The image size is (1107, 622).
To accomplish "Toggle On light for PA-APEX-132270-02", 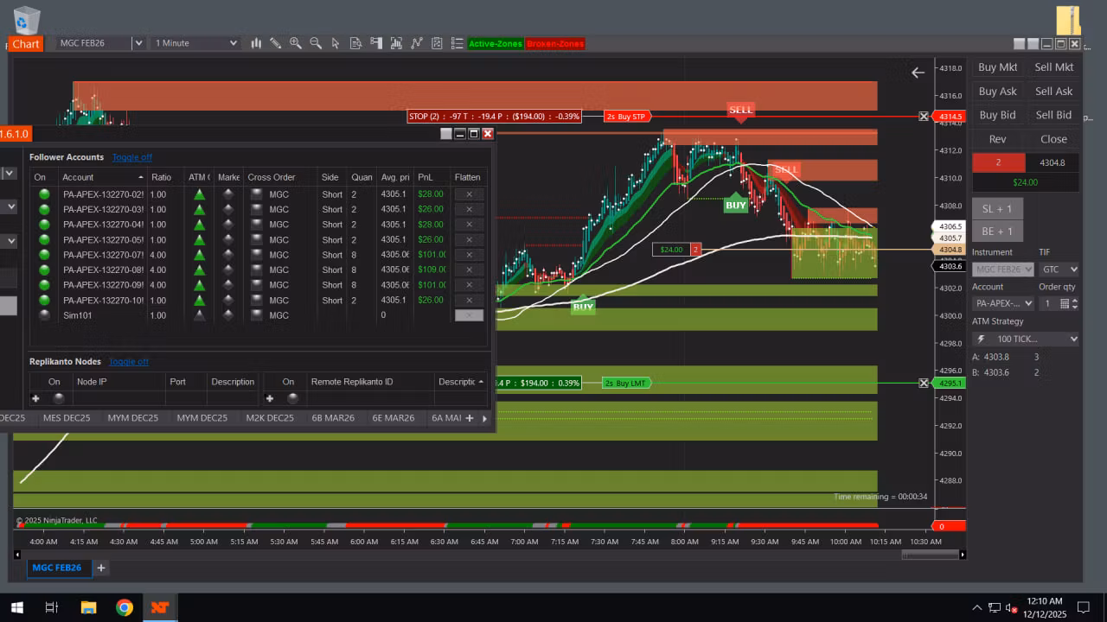I will 44,194.
